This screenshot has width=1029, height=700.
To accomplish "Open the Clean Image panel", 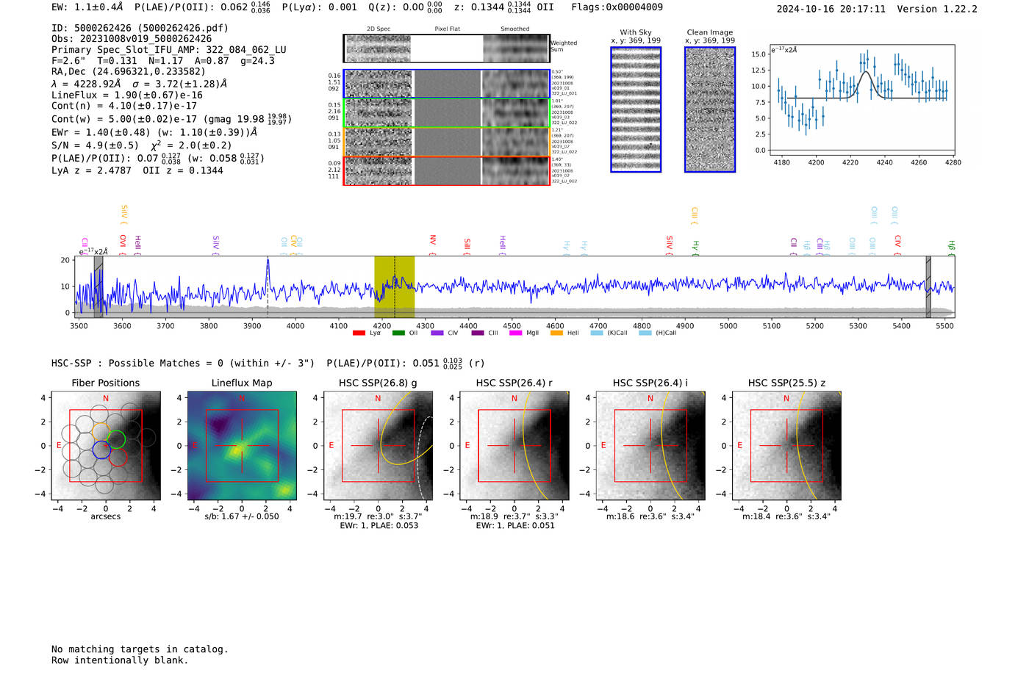I will pos(710,109).
